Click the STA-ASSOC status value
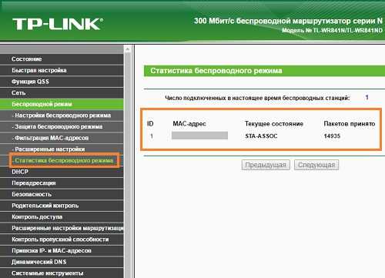The height and width of the screenshot is (278, 385). pyautogui.click(x=261, y=136)
